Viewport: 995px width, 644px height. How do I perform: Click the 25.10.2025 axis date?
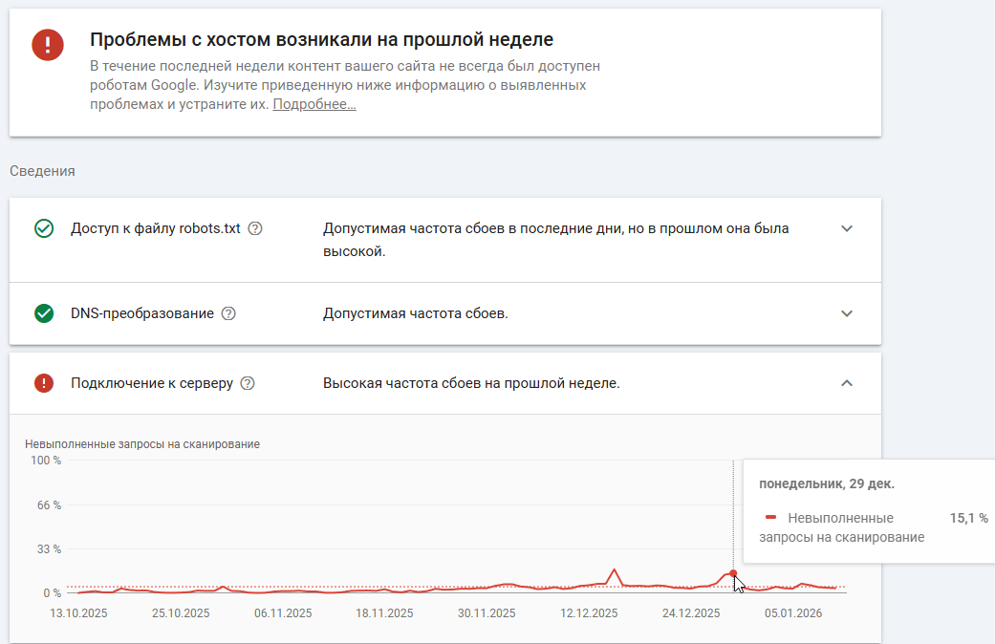(181, 613)
